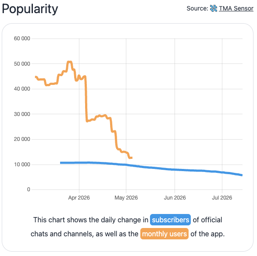Select the May 2026 axis label

point(126,198)
